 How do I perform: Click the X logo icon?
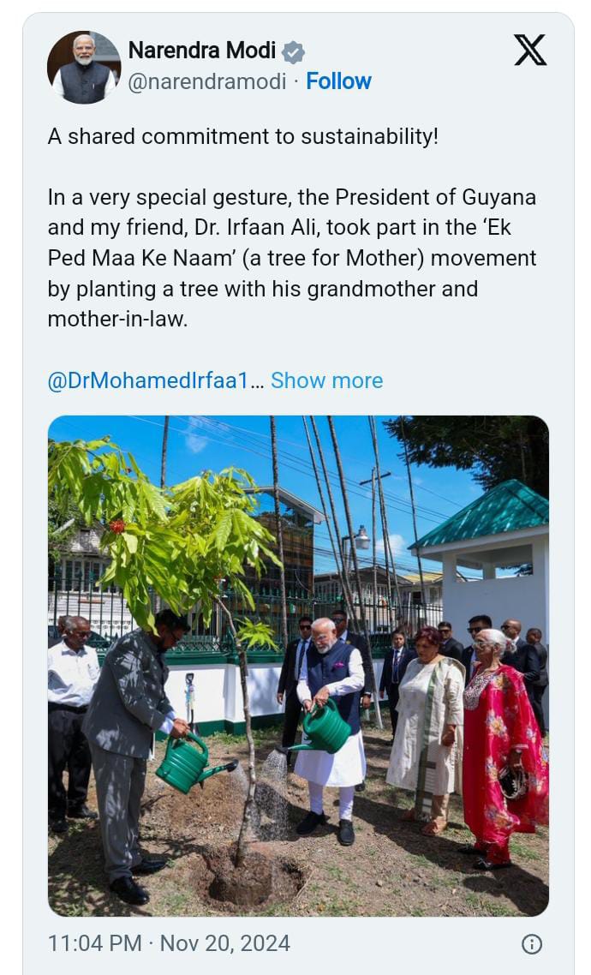tap(529, 51)
